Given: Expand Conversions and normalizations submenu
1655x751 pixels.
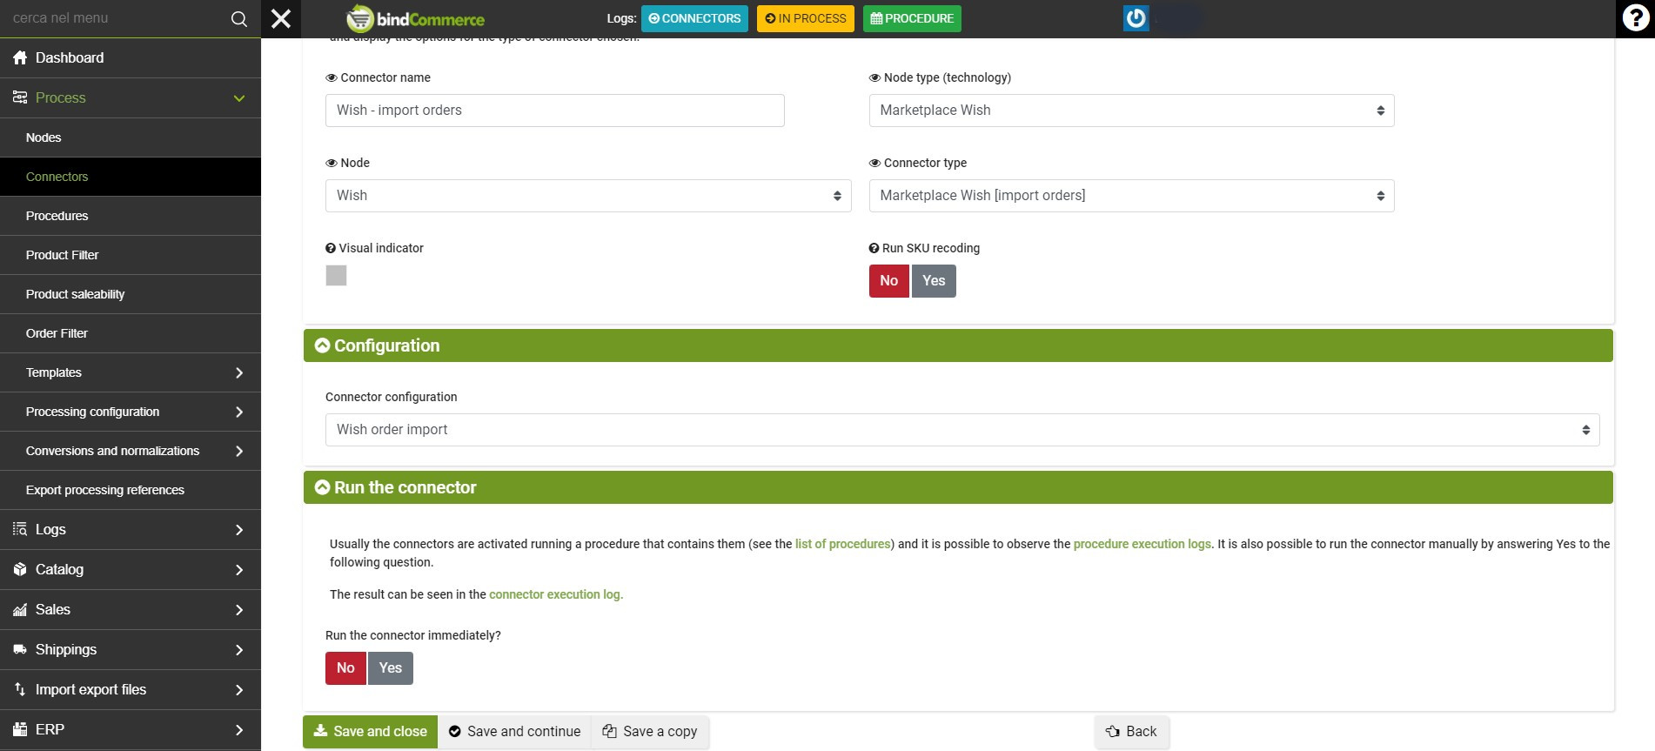Looking at the screenshot, I should (239, 451).
